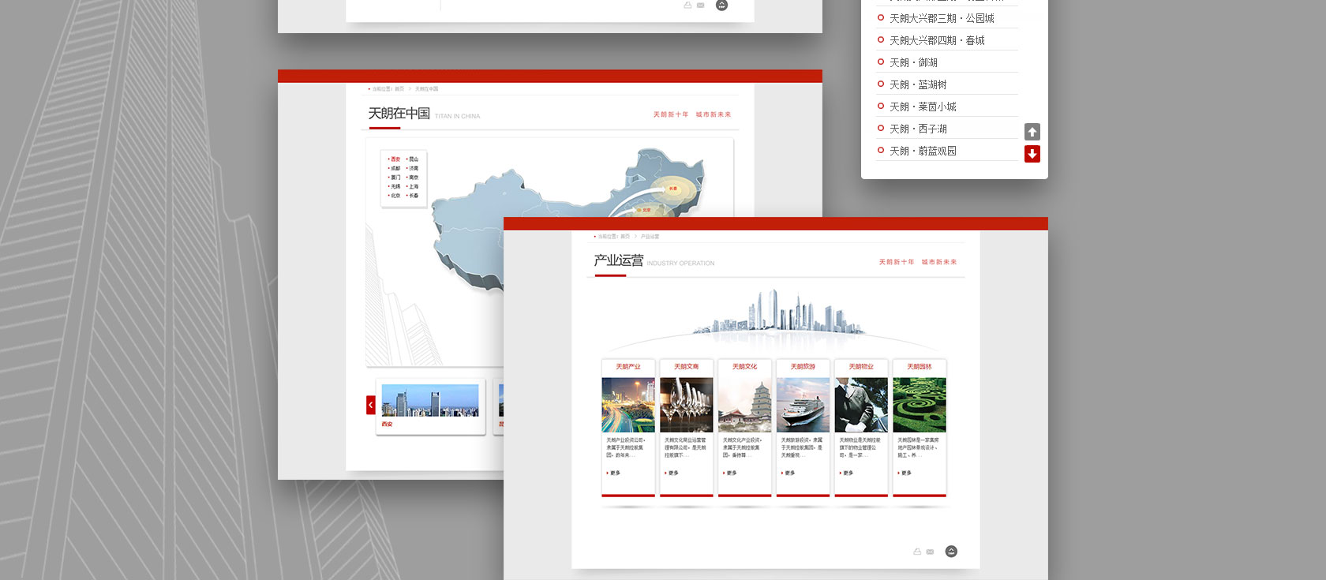Open the 天朗文化 card heading
The width and height of the screenshot is (1326, 580).
(744, 367)
